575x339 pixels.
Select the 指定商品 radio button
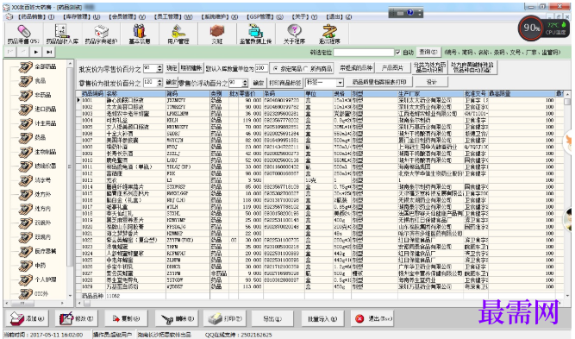[275, 69]
